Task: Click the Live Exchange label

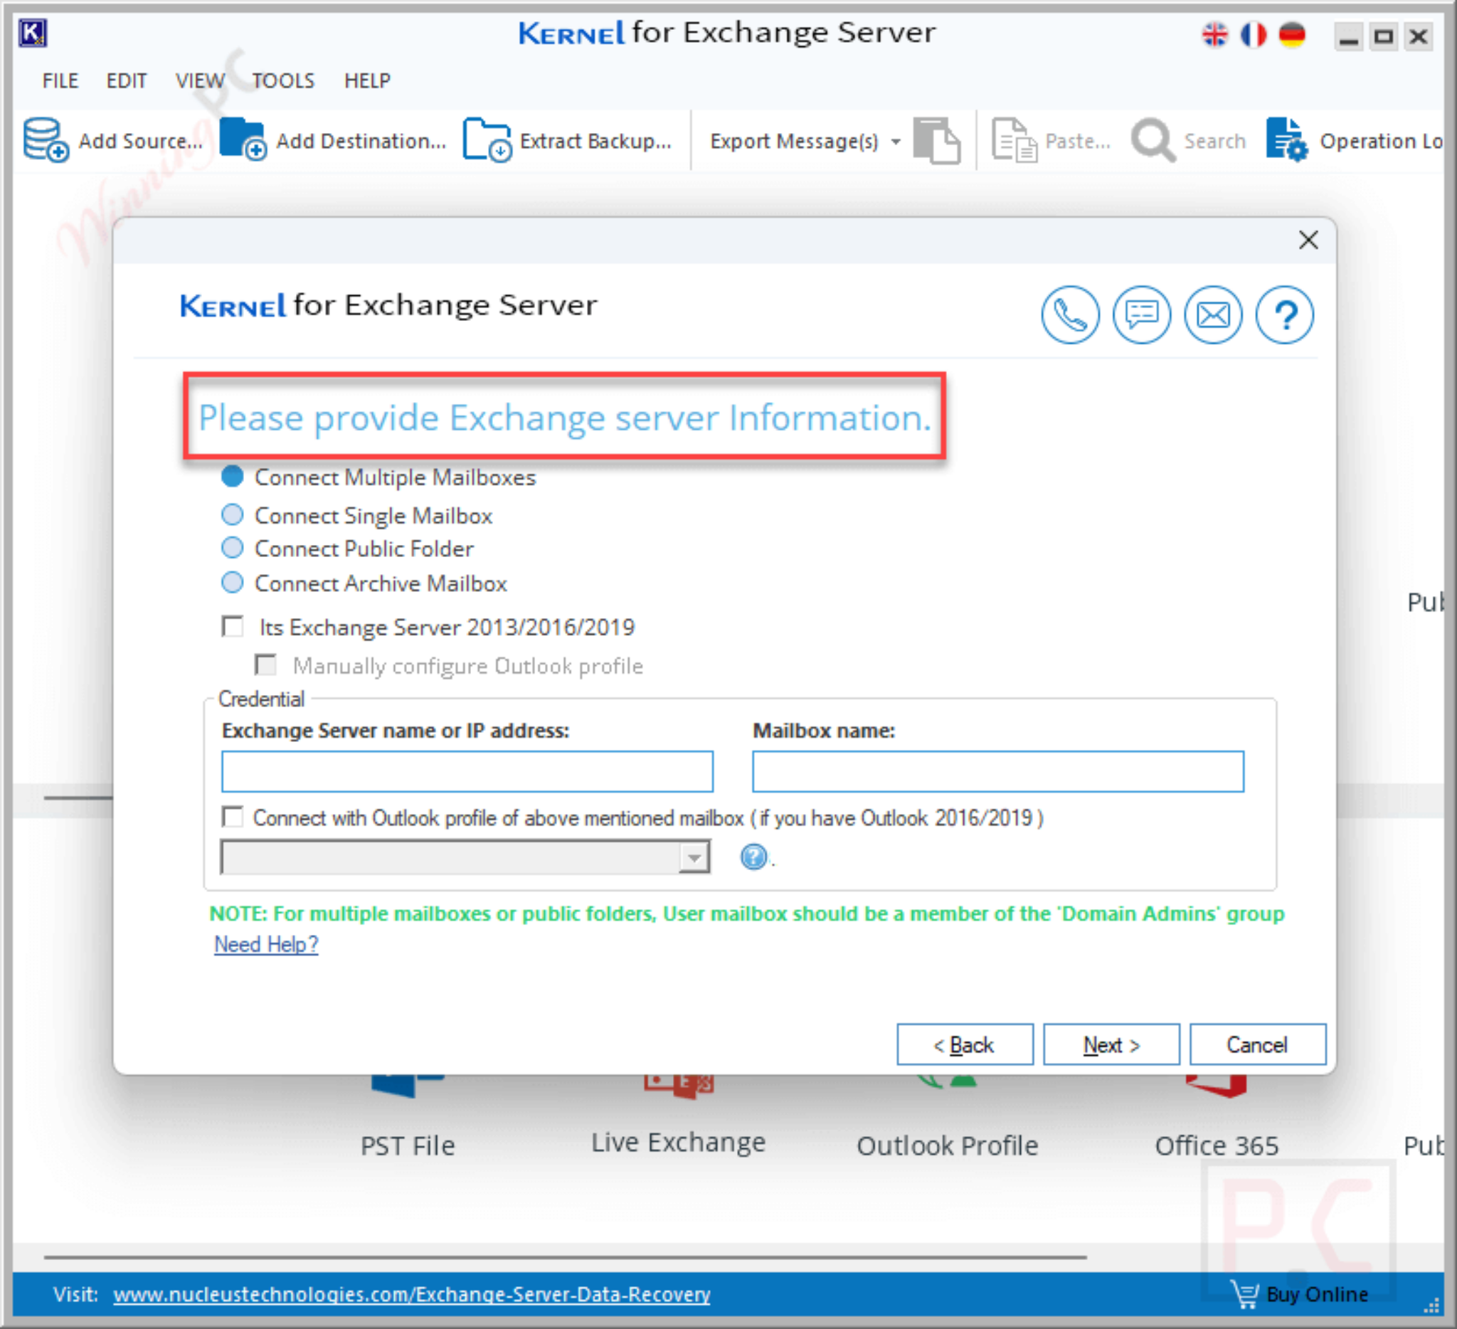Action: point(678,1143)
